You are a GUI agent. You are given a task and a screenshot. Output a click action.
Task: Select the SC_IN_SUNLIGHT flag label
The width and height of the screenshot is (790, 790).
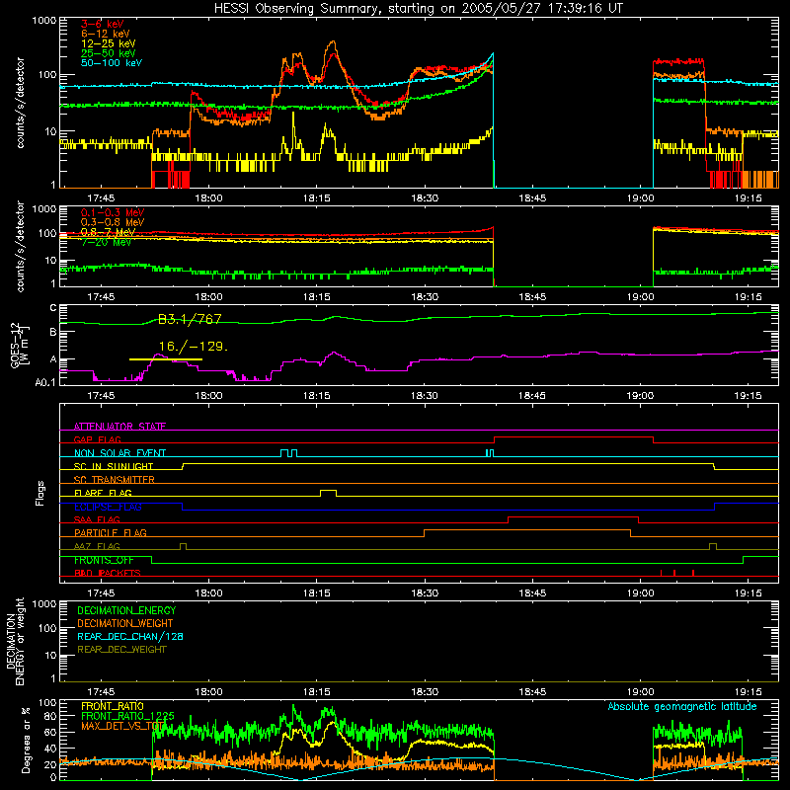tap(114, 466)
